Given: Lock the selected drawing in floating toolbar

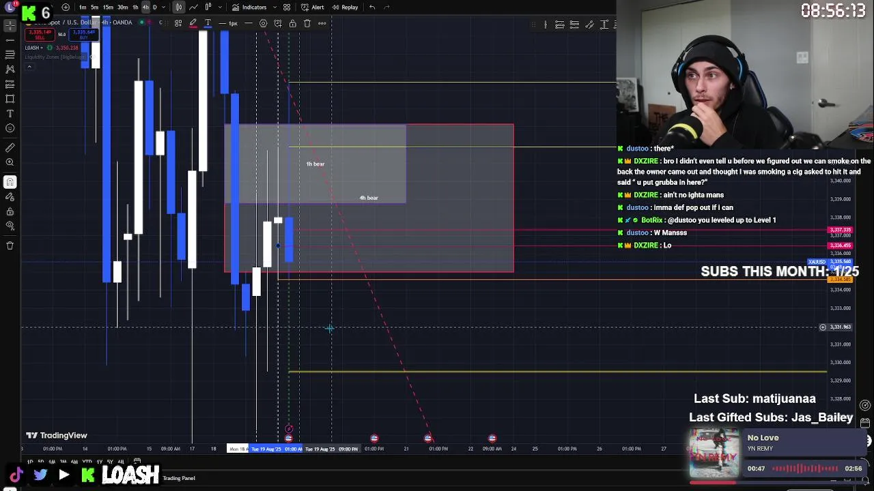Looking at the screenshot, I should [292, 23].
